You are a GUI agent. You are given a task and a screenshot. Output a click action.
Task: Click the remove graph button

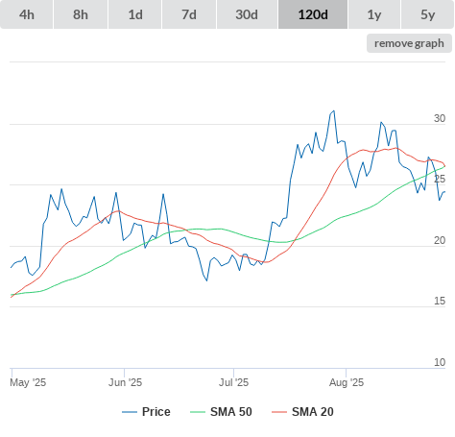pyautogui.click(x=409, y=43)
